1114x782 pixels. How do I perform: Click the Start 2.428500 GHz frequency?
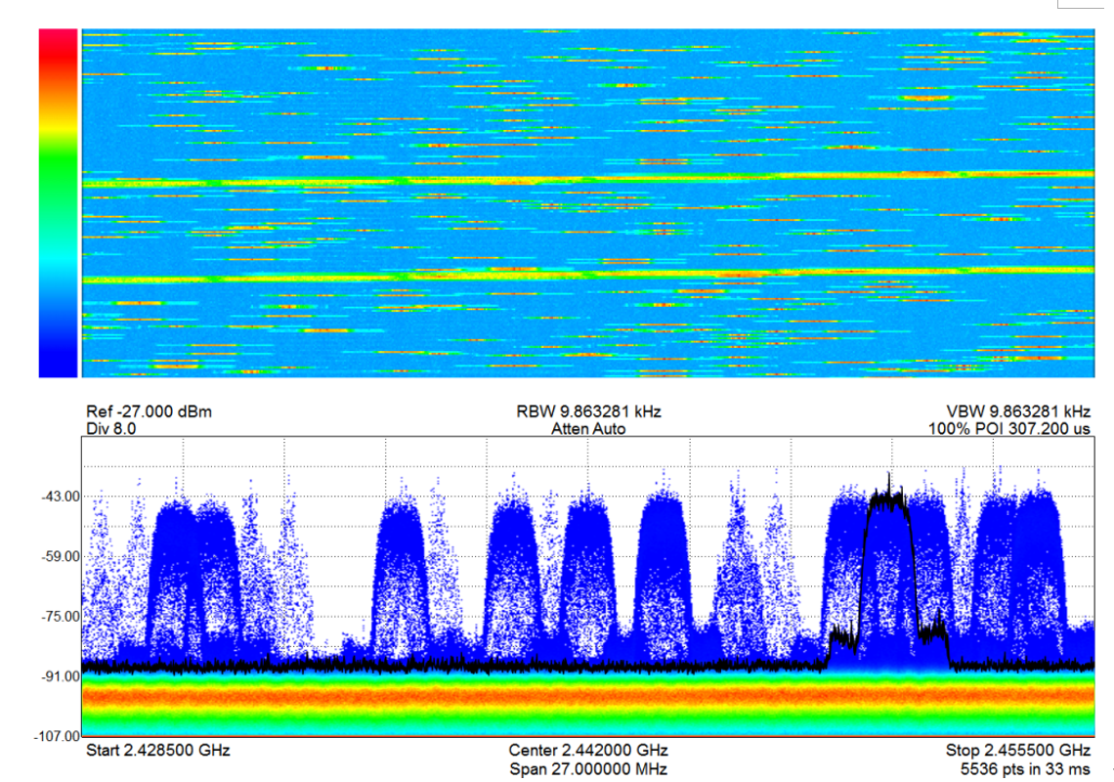click(158, 750)
